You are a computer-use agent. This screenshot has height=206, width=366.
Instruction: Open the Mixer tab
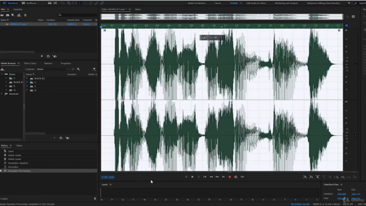click(138, 9)
